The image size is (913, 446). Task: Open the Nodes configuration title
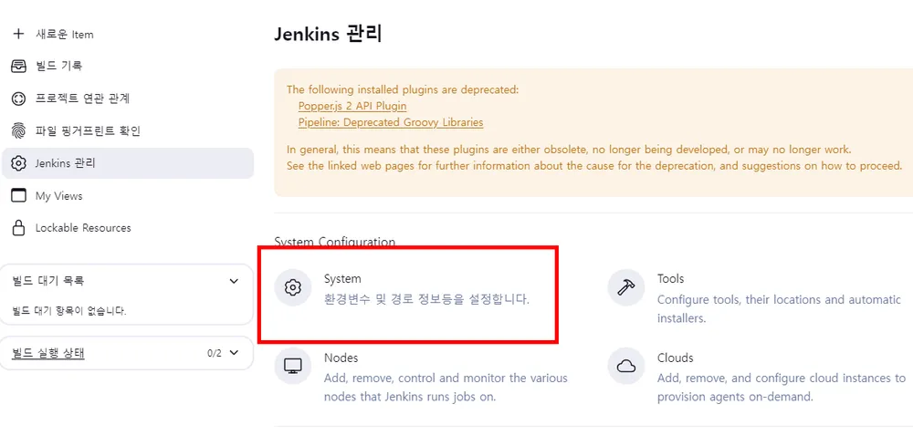(x=341, y=358)
